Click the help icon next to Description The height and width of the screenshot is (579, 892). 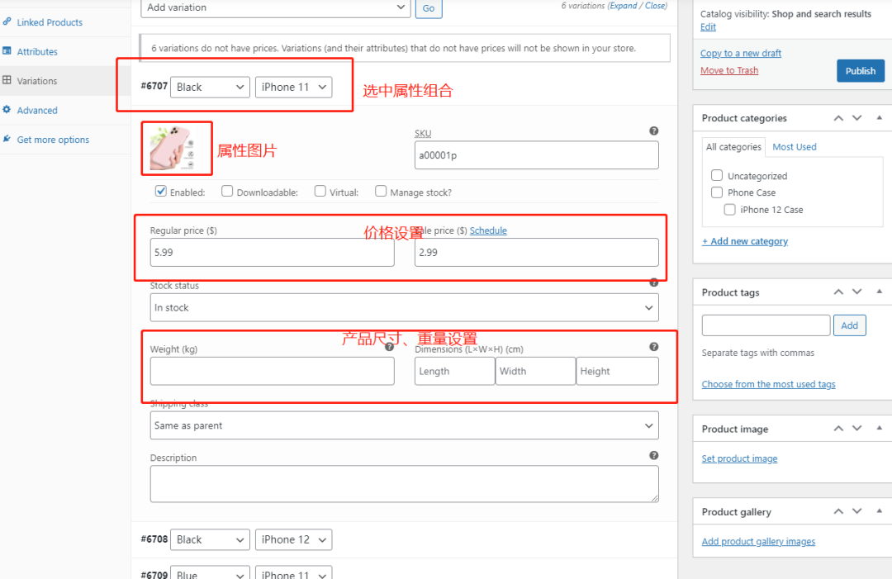653,456
